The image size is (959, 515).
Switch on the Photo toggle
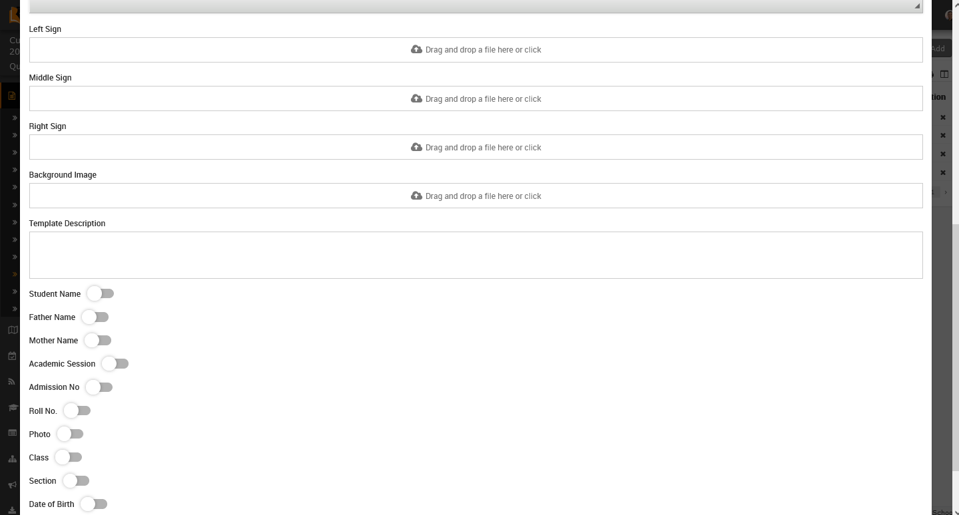[x=70, y=434]
